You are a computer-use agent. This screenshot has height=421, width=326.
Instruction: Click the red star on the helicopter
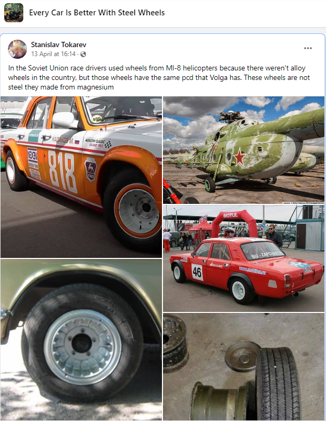tap(240, 158)
